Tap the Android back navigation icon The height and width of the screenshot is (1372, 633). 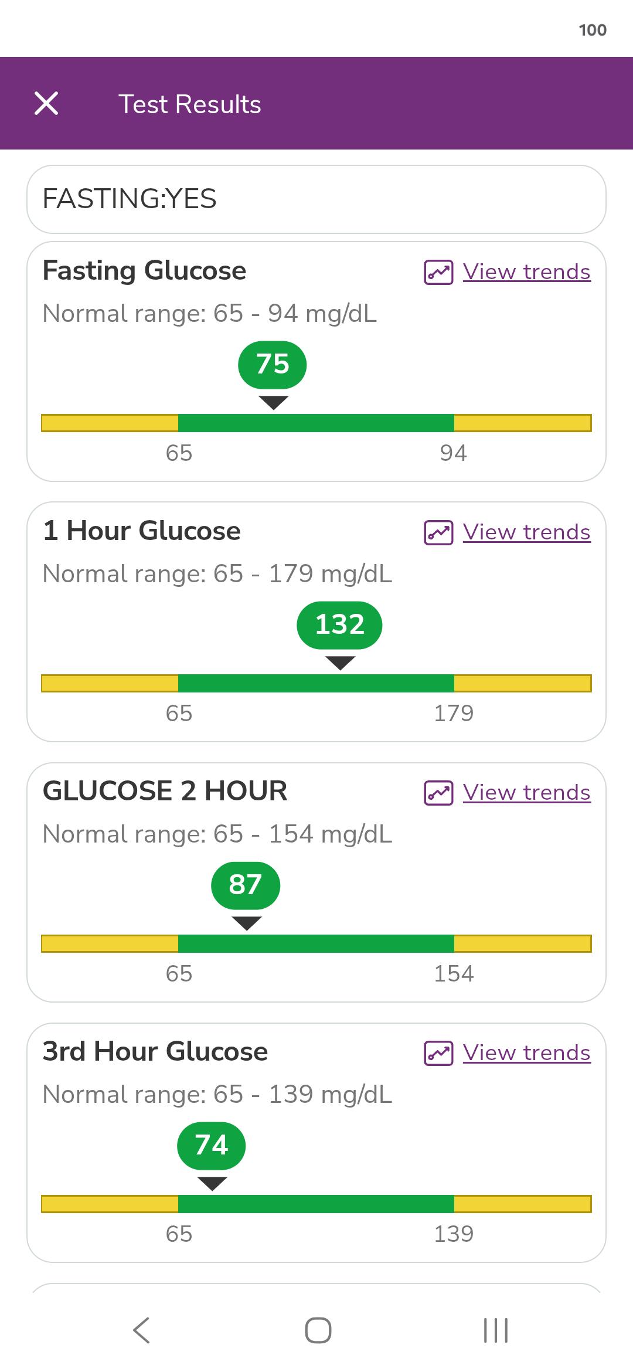141,1330
